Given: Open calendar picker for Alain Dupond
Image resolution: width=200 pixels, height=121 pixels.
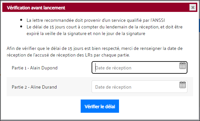Looking at the screenshot, I should coord(182,66).
